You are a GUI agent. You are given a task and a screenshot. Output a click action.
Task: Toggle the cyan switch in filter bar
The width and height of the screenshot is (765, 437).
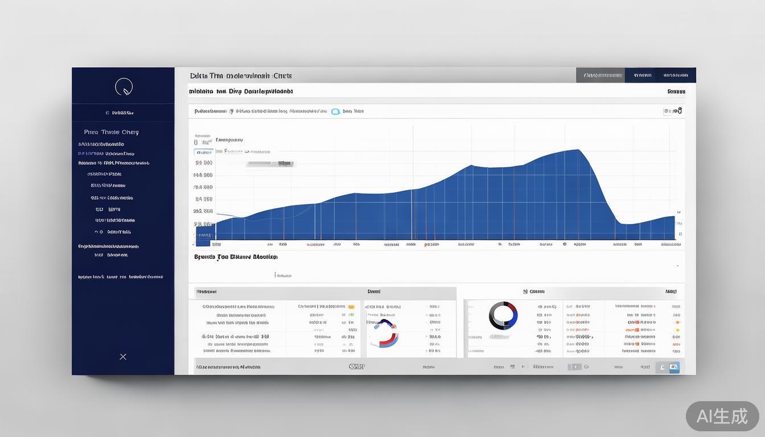click(x=335, y=112)
